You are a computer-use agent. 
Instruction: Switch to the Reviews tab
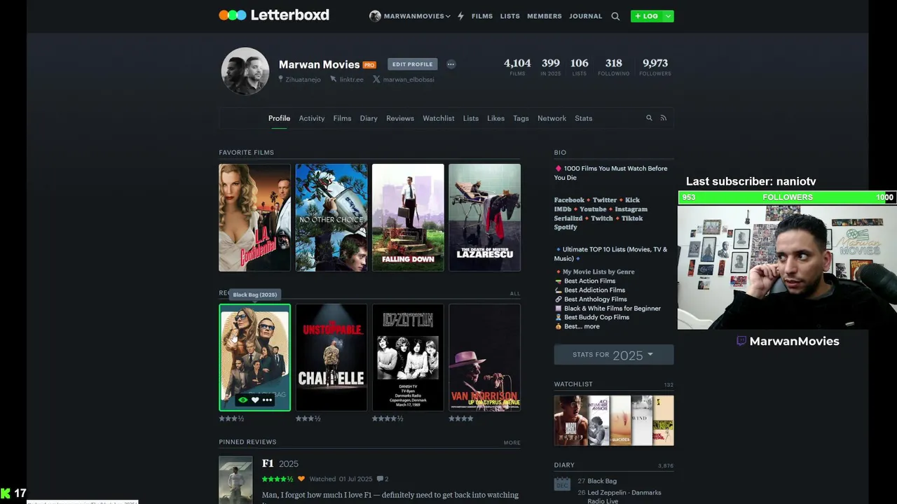pyautogui.click(x=400, y=118)
